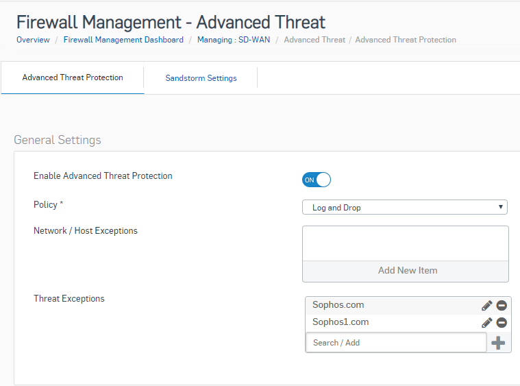Edit the Sophos.com threat exception

click(x=487, y=305)
